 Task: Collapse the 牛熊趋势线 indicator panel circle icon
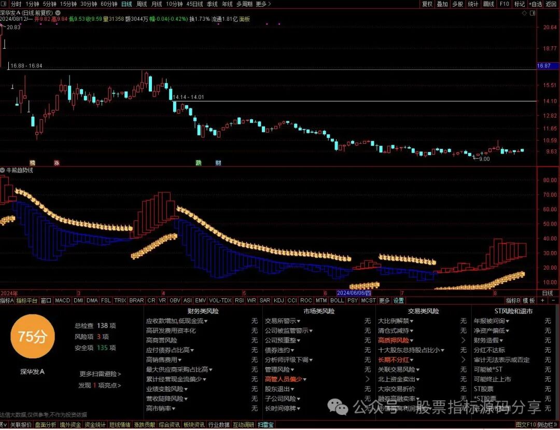pos(3,170)
